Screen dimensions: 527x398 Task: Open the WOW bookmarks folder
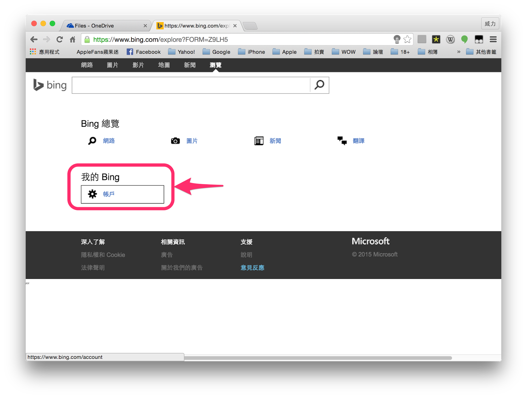(344, 52)
